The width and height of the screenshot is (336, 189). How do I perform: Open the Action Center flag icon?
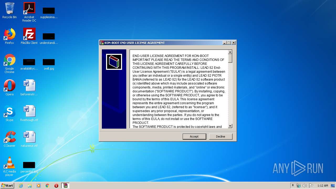pos(311,186)
